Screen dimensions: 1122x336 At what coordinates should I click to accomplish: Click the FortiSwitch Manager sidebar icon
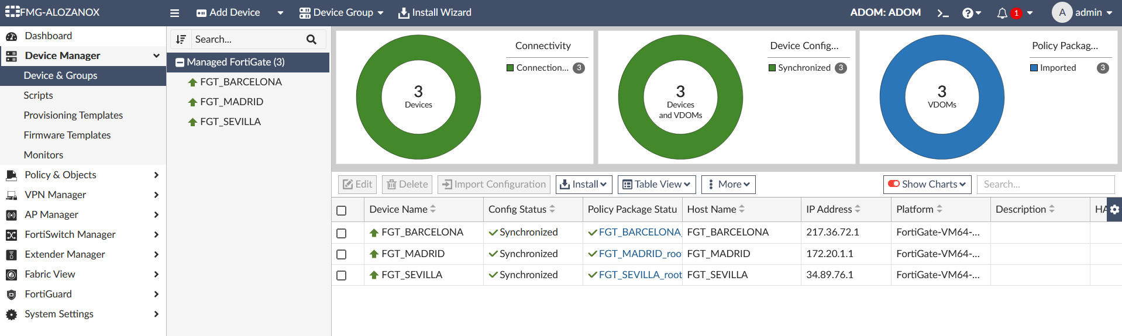coord(12,235)
